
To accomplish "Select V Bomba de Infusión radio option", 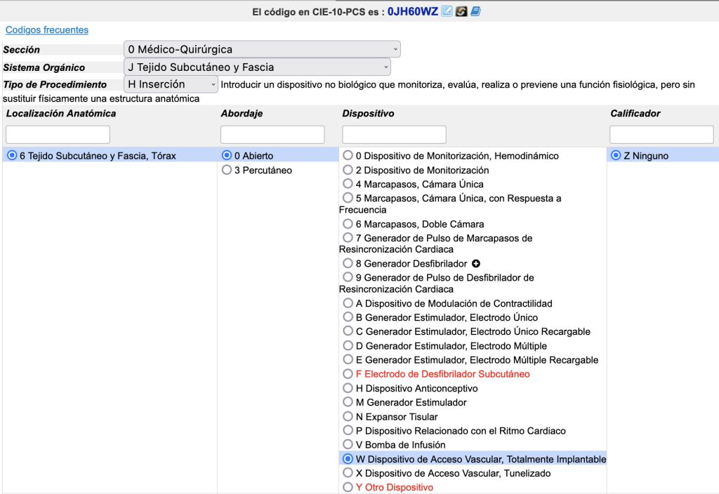I will (348, 444).
